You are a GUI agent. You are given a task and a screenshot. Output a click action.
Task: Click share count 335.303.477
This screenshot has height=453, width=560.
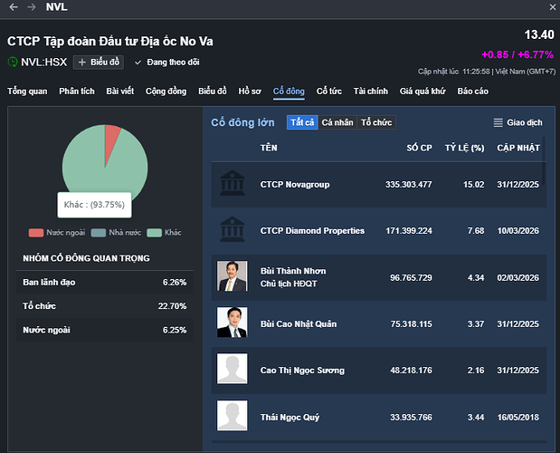click(409, 185)
